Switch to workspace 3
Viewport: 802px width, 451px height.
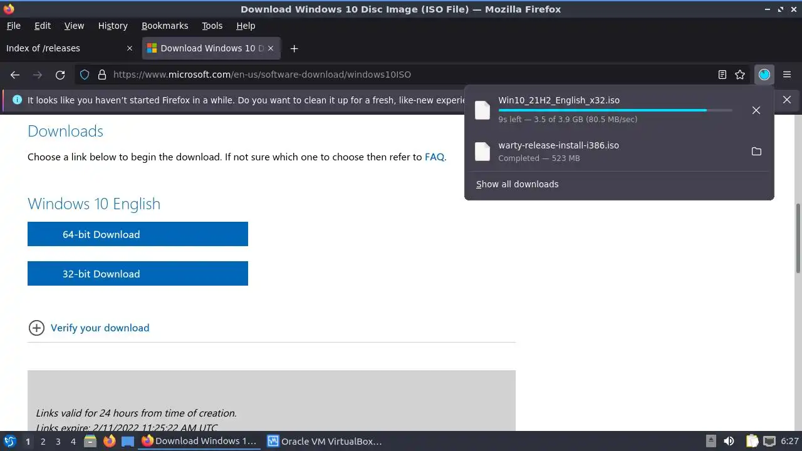(58, 441)
